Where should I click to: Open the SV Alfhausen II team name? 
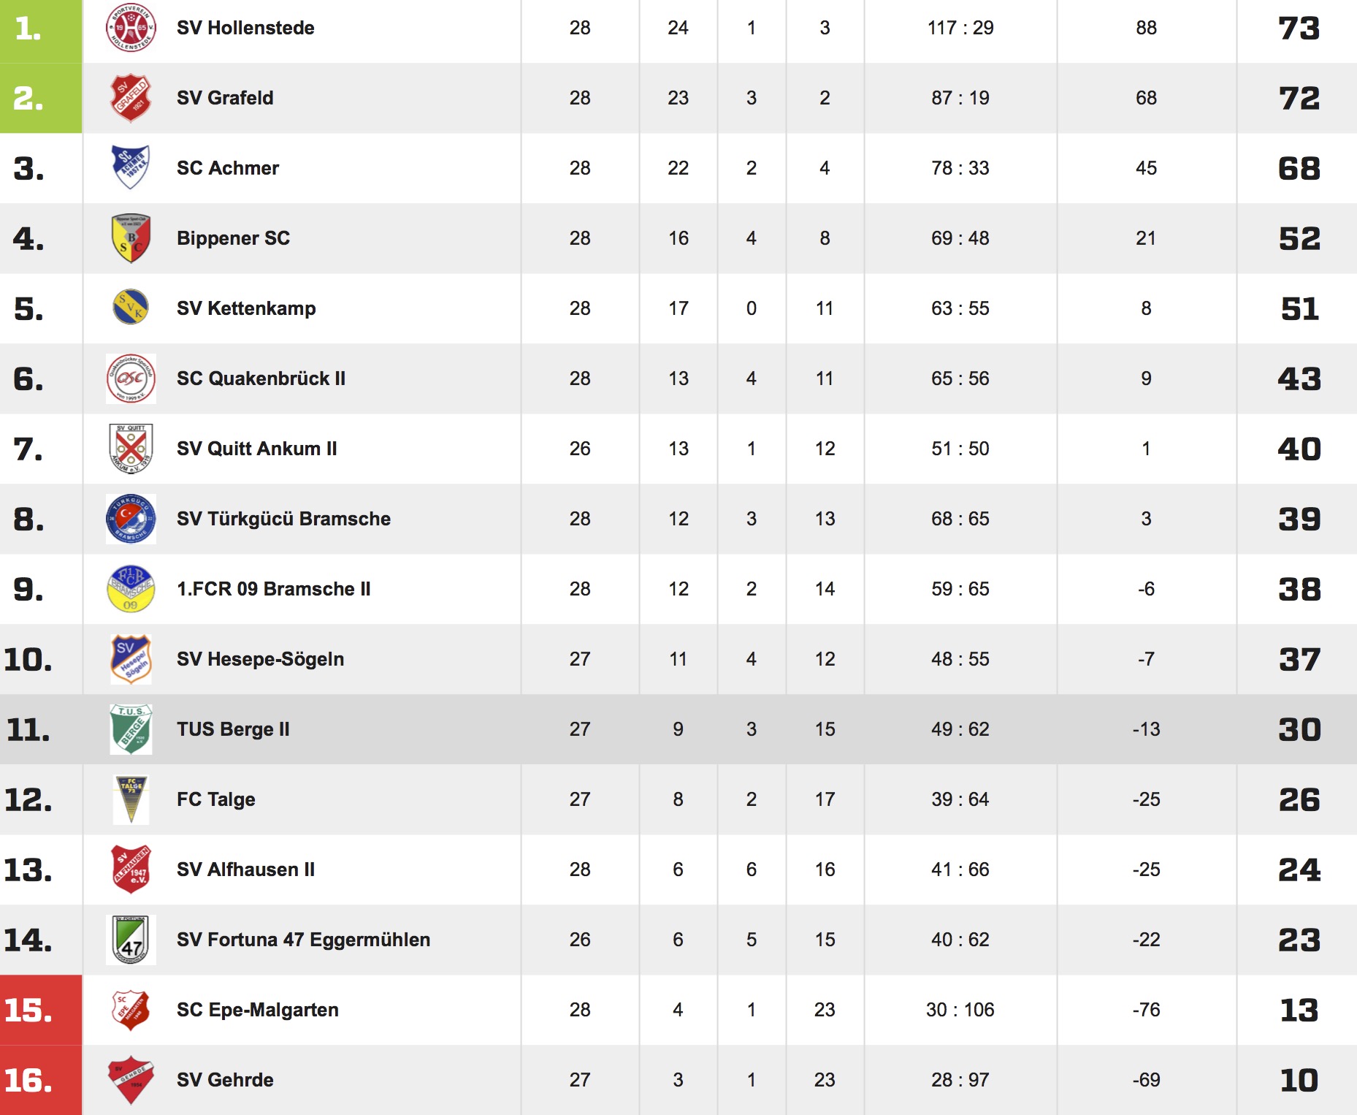point(245,869)
